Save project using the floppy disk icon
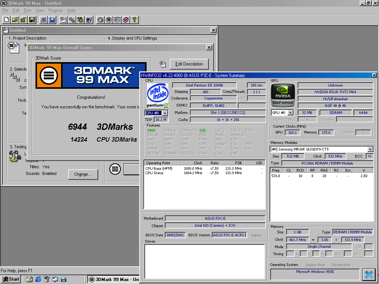This screenshot has width=379, height=284. click(x=32, y=20)
